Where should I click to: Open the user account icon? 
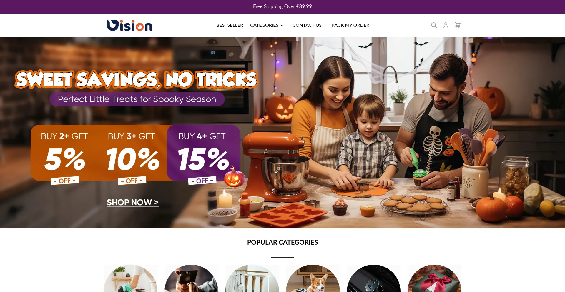[446, 25]
